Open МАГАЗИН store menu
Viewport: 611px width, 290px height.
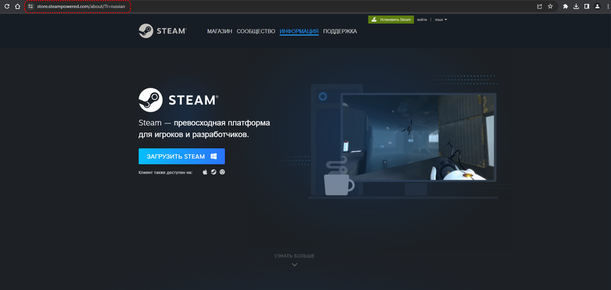219,31
